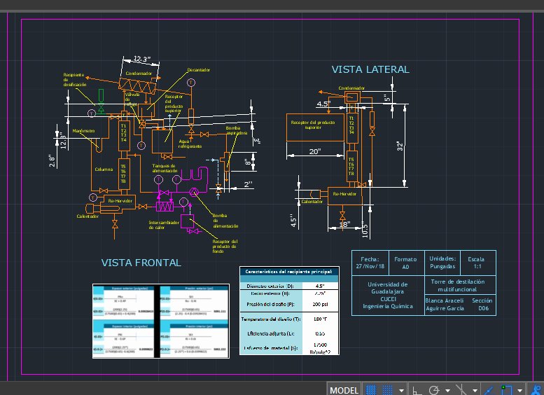Click the 0.65 efficiency value
This screenshot has width=544, height=395.
(320, 333)
